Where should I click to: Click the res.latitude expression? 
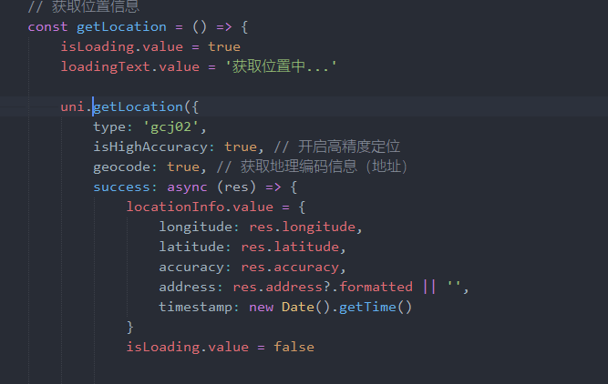(x=294, y=247)
